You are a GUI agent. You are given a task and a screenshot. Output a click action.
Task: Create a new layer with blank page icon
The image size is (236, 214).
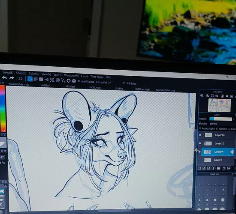(200, 168)
